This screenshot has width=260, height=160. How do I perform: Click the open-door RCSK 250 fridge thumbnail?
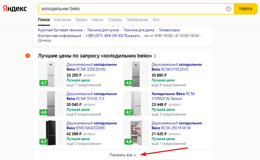136,133
